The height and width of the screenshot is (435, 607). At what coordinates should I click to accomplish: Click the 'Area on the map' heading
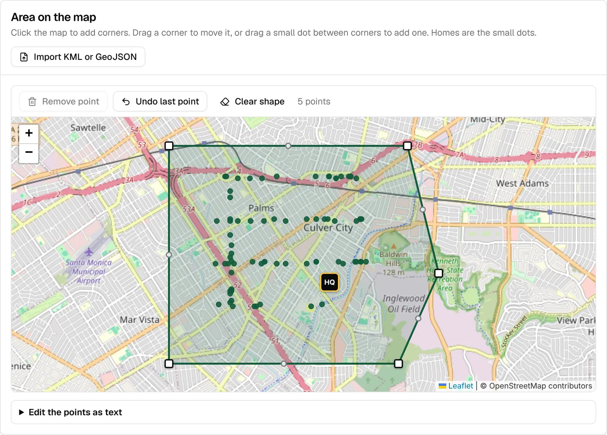53,17
